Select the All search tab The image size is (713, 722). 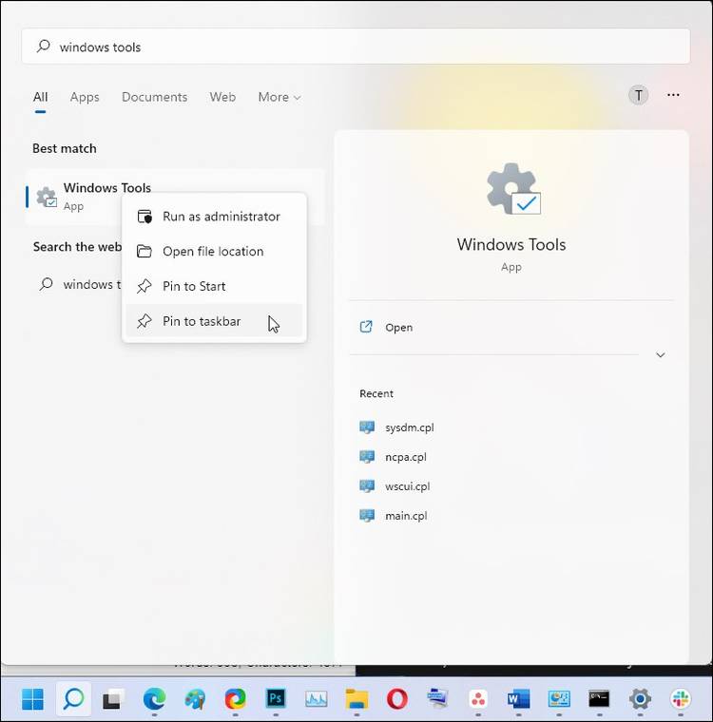pyautogui.click(x=40, y=97)
